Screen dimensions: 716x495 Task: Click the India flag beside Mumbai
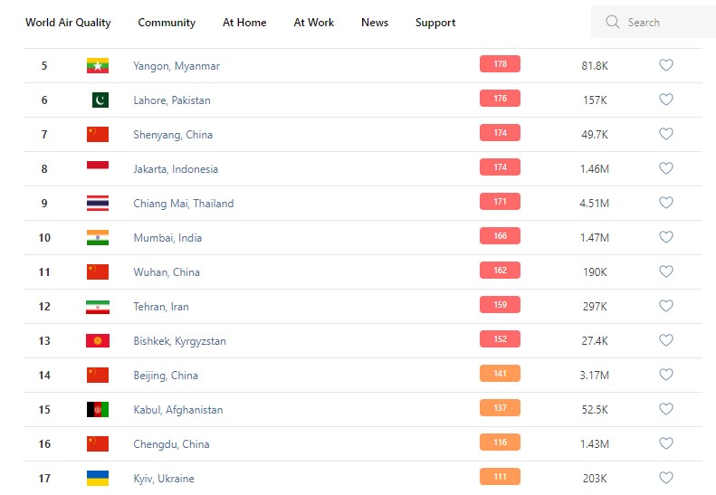coord(98,238)
